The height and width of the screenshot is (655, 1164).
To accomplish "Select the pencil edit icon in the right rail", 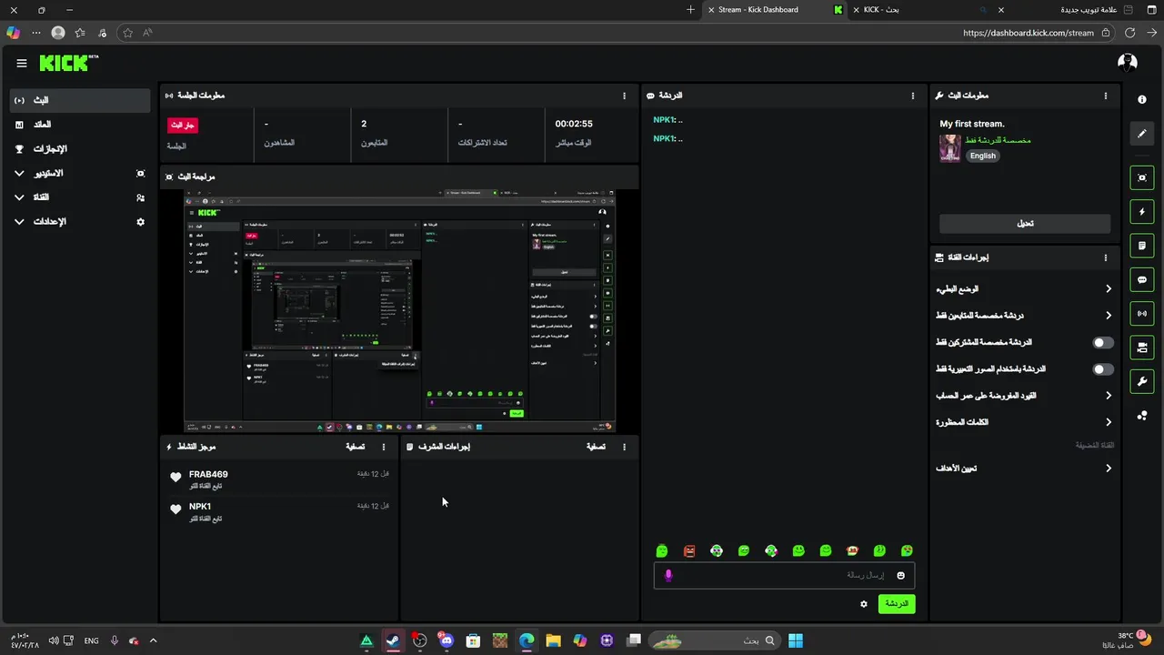I will [x=1142, y=134].
